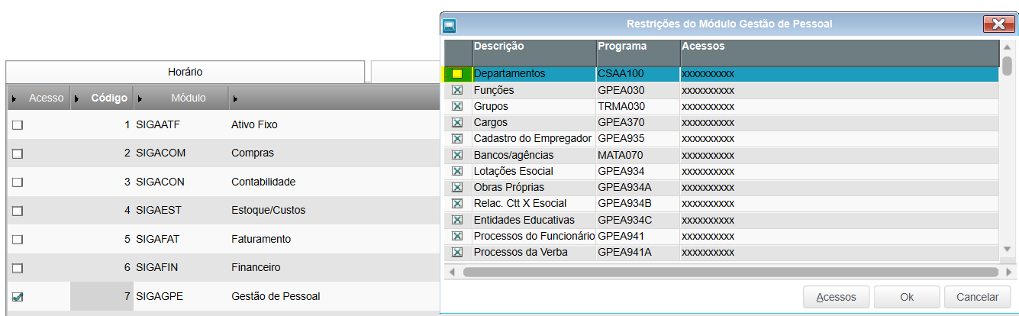Open the Código column header arrow
1019x316 pixels.
(76, 98)
